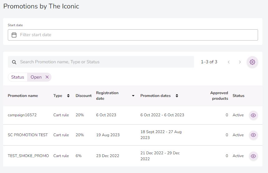The image size is (268, 173).
Task: View campaign16572 promotion details eye icon
Action: coord(253,115)
